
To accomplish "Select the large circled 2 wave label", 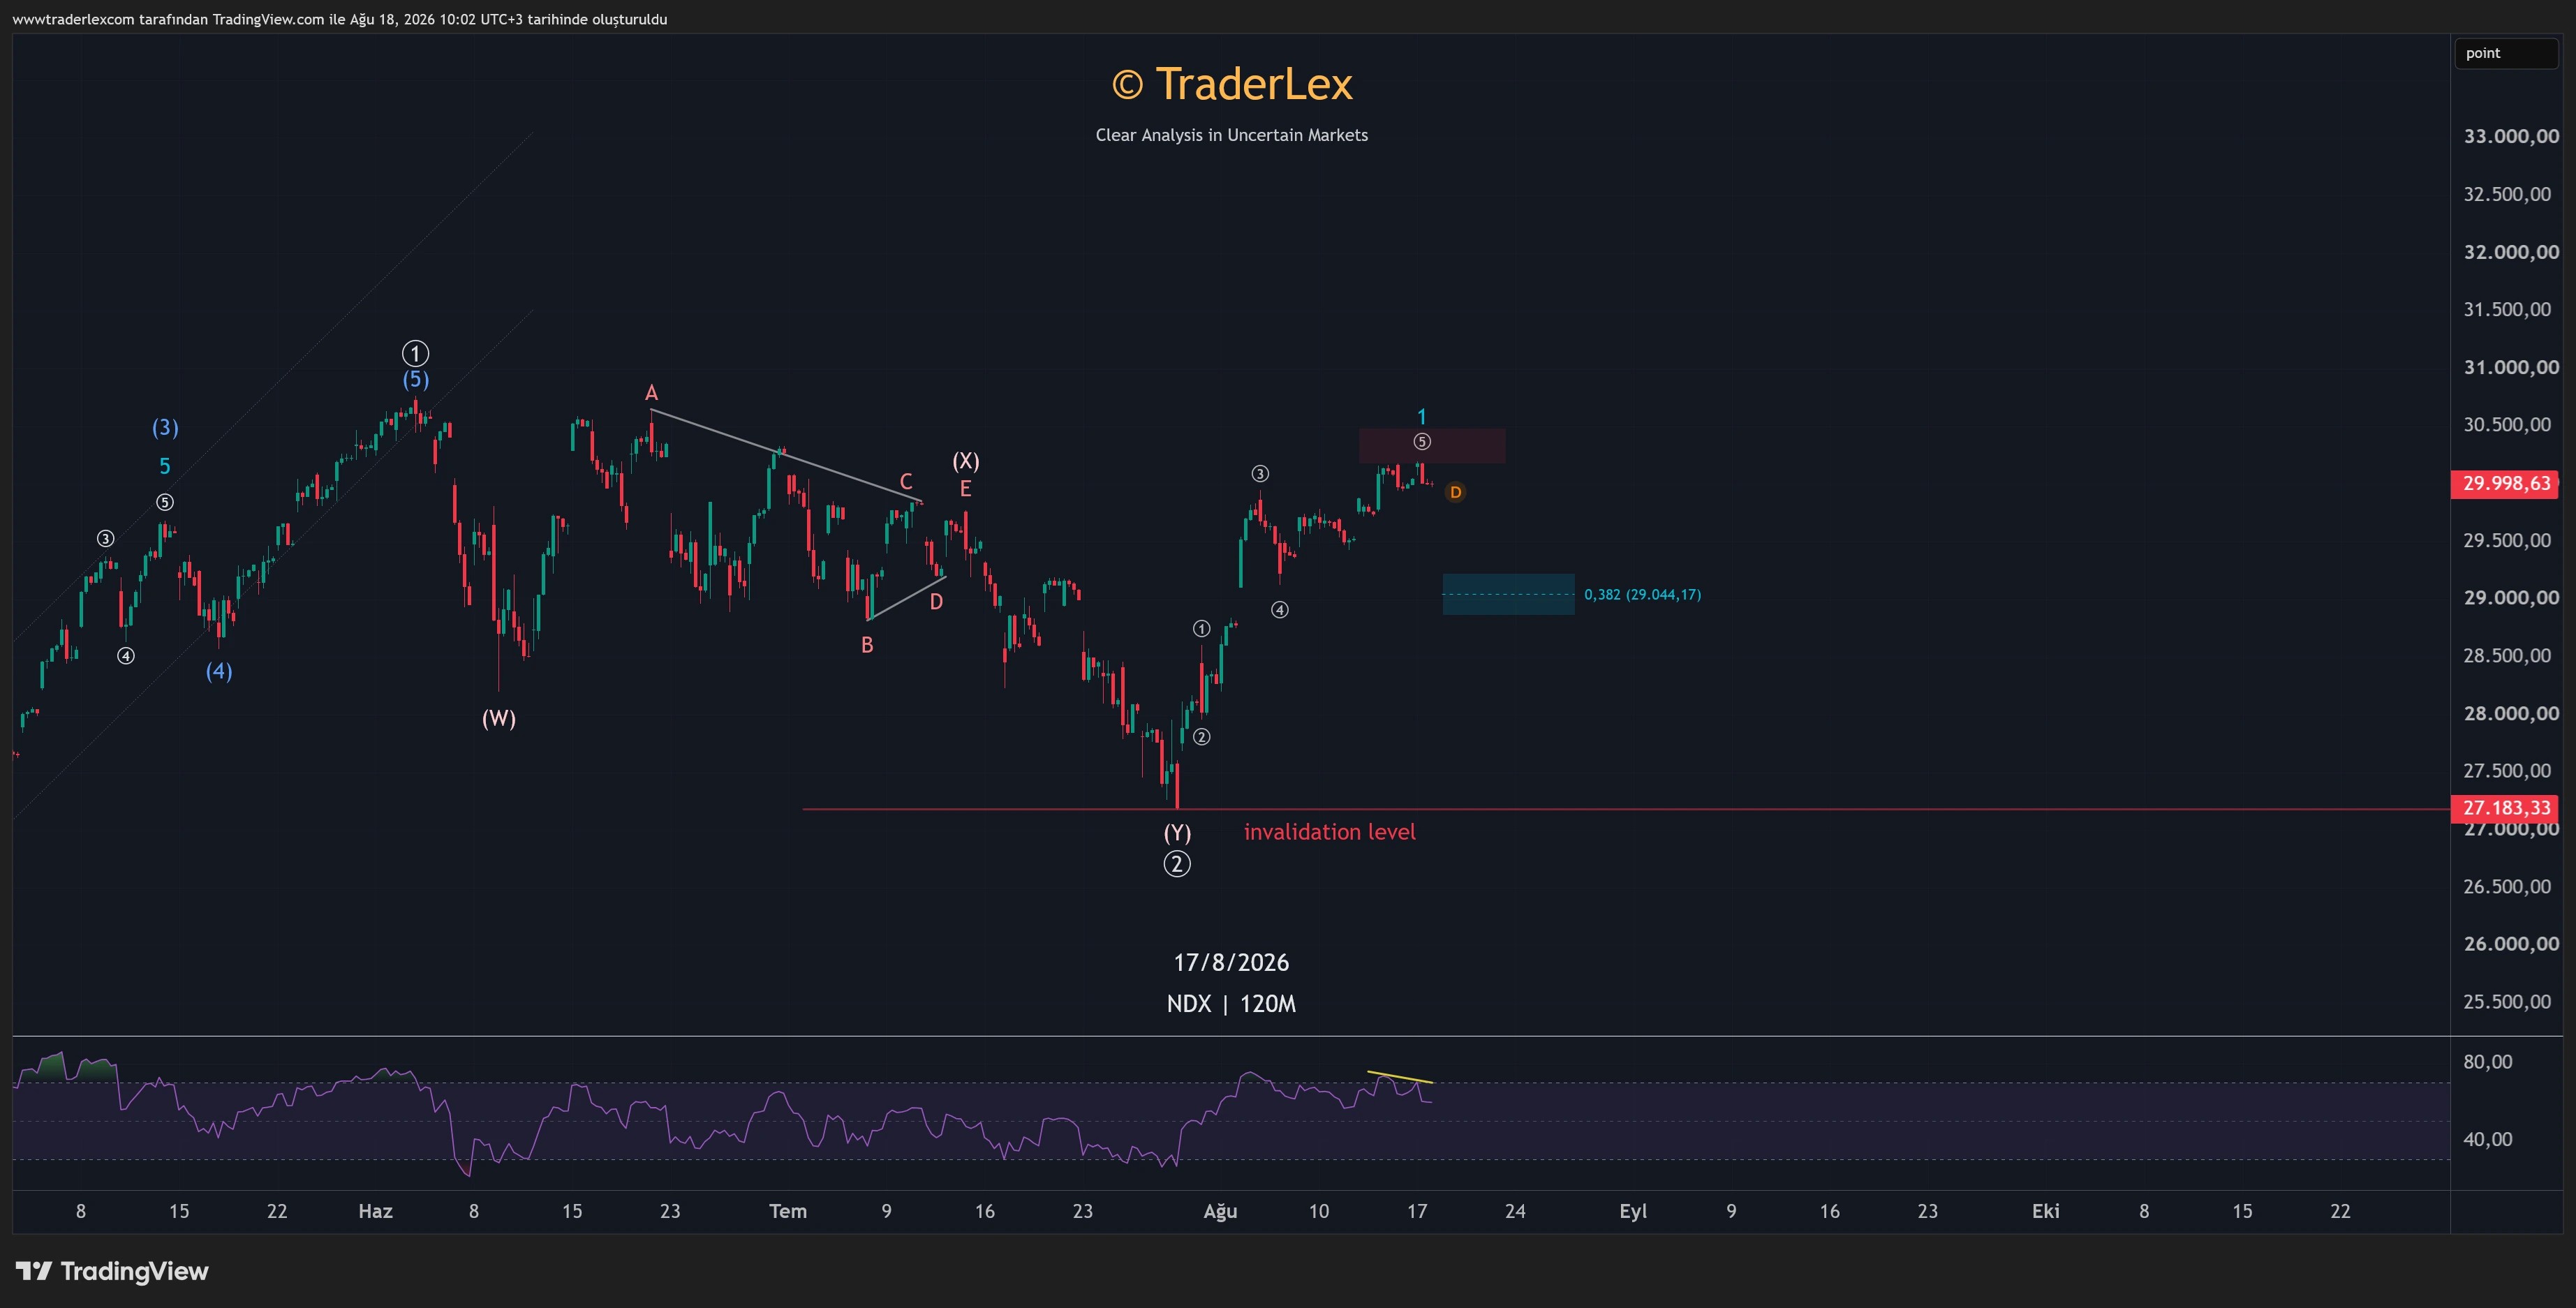I will (1177, 864).
